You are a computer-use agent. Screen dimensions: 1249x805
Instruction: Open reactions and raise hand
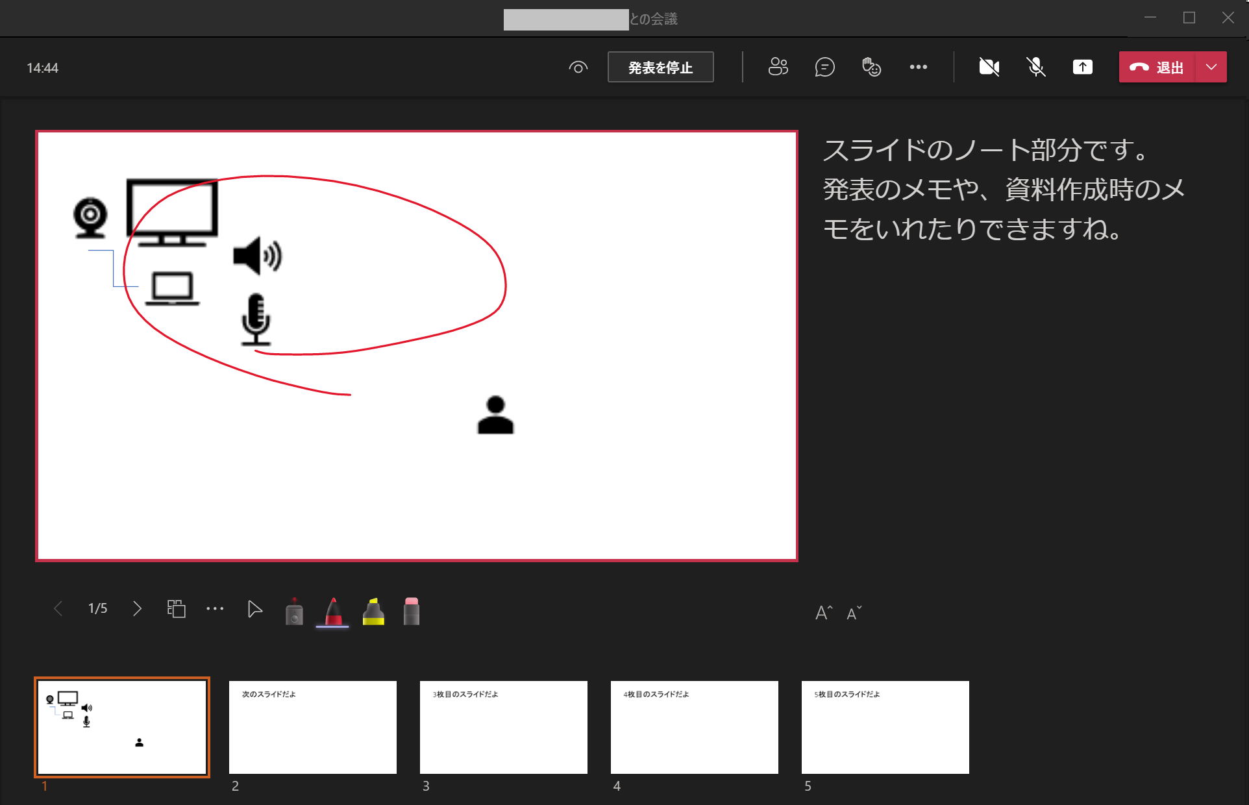[871, 67]
